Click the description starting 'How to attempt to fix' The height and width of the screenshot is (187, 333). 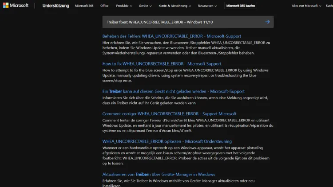186,75
